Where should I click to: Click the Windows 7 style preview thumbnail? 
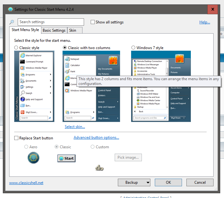point(161,86)
